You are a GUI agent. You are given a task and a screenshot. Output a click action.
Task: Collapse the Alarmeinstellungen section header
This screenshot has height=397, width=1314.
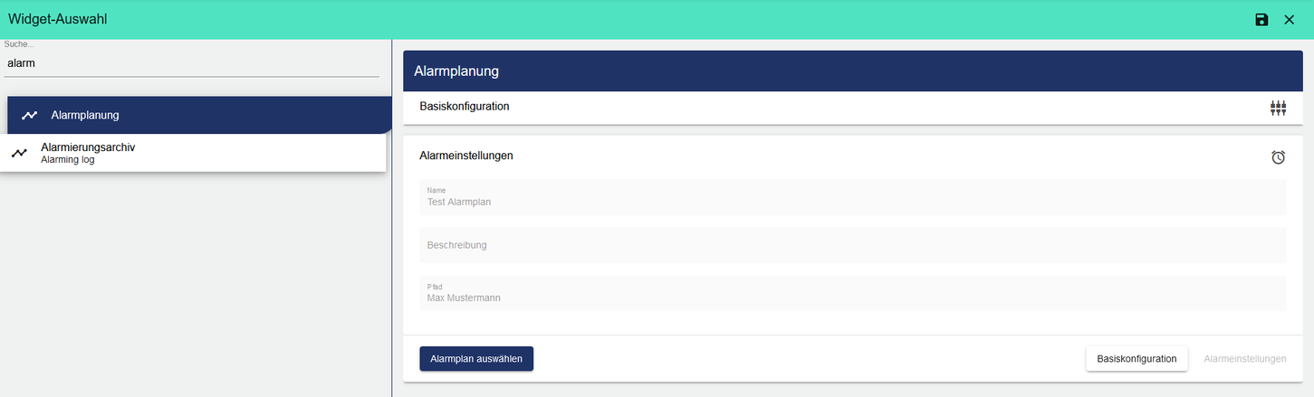point(466,156)
